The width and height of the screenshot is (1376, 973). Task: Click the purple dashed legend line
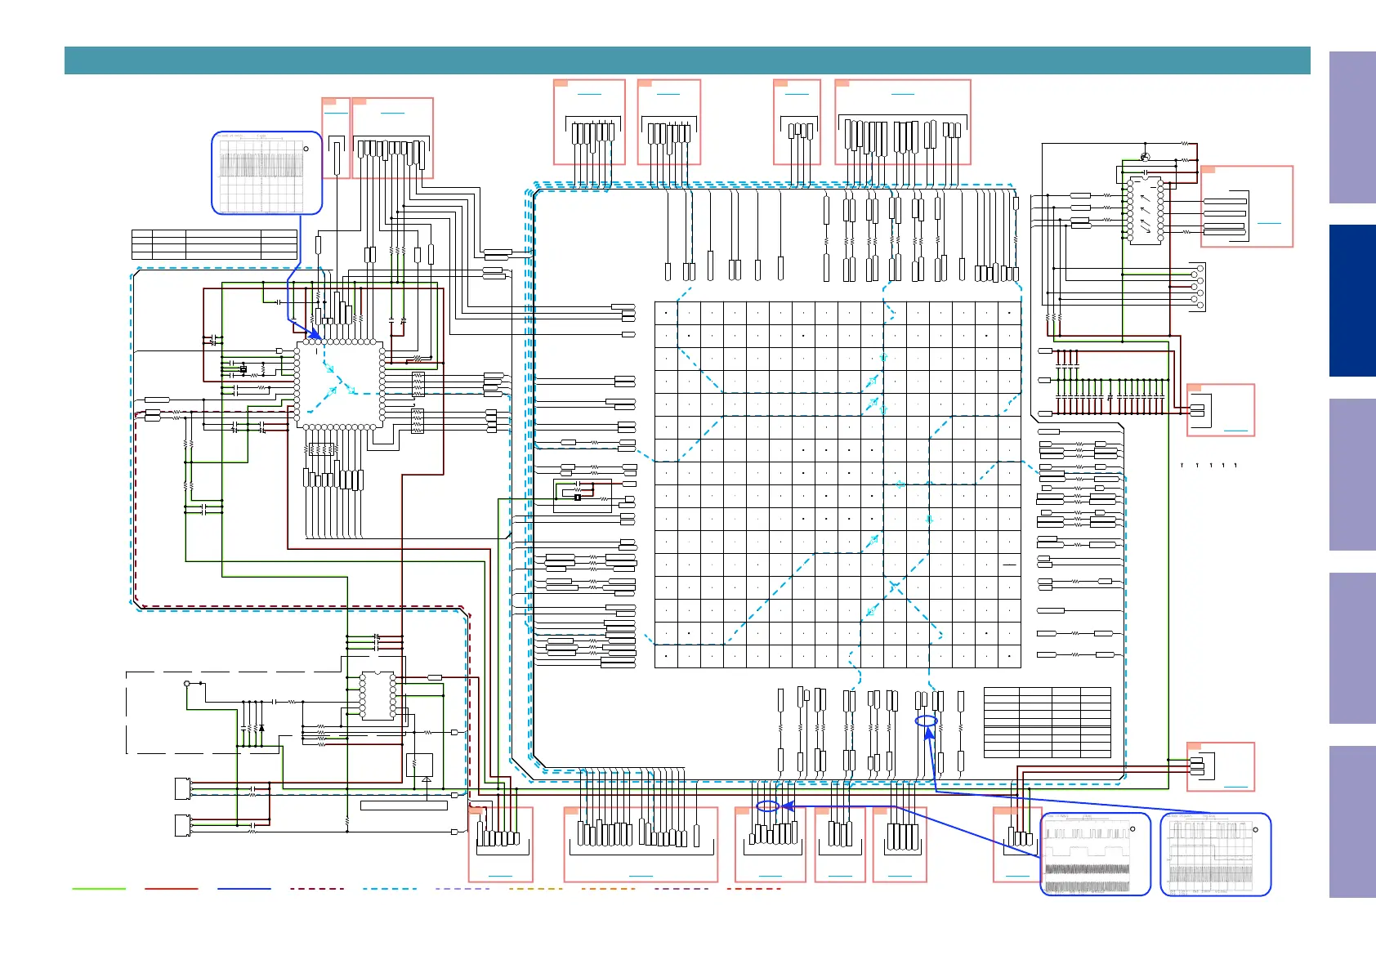coord(681,888)
